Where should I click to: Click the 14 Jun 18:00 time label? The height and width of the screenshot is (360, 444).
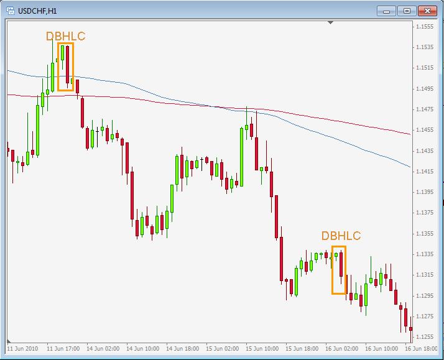click(x=182, y=348)
